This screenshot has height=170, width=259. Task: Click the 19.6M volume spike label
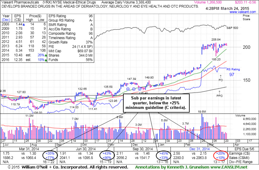click(202, 112)
